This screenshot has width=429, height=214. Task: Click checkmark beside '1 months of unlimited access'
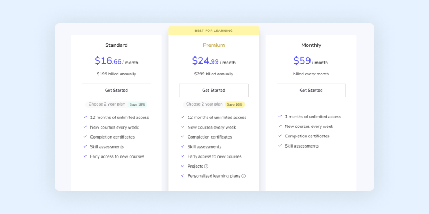tap(280, 116)
